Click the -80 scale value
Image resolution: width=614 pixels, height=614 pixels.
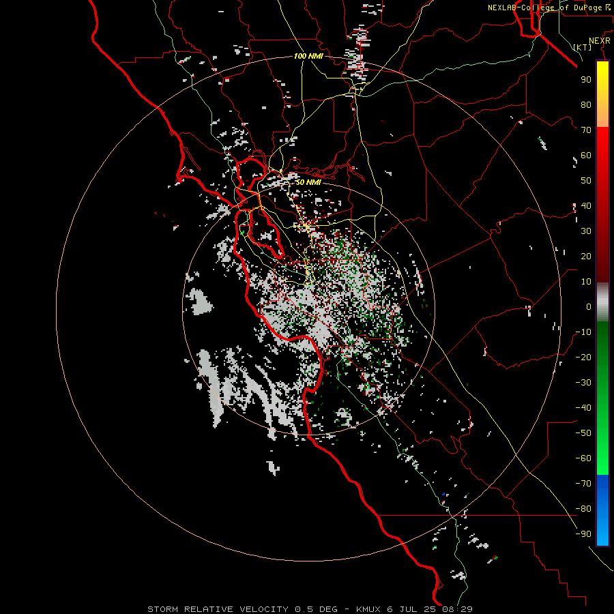coord(583,509)
